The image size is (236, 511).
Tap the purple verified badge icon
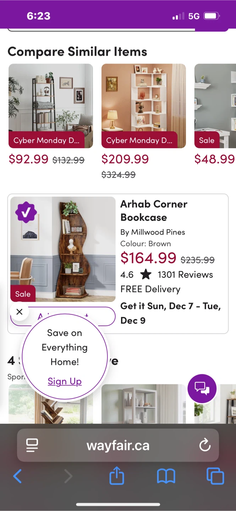(x=26, y=212)
